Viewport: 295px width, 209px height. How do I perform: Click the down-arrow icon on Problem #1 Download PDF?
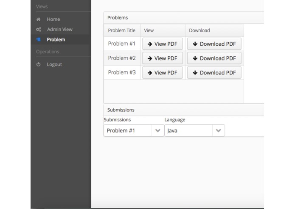195,44
